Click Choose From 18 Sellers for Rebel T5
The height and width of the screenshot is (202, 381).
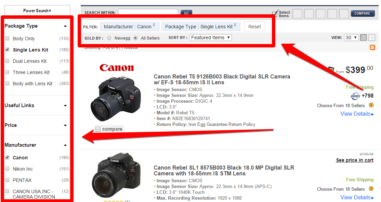tap(341, 105)
